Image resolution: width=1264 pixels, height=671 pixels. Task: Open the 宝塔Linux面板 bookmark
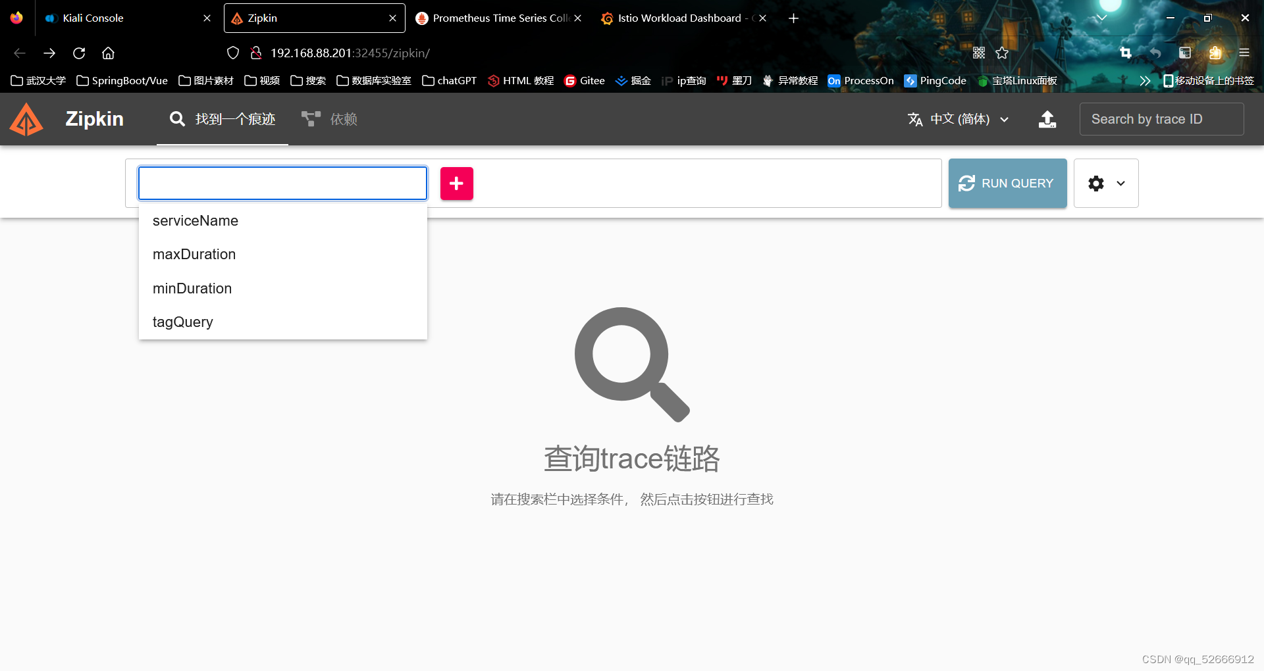point(1017,81)
